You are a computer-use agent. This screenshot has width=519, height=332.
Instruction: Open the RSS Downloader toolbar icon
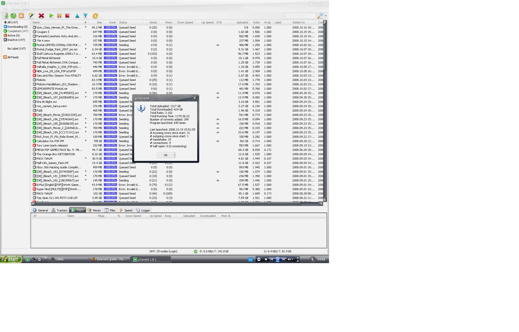coord(21,16)
